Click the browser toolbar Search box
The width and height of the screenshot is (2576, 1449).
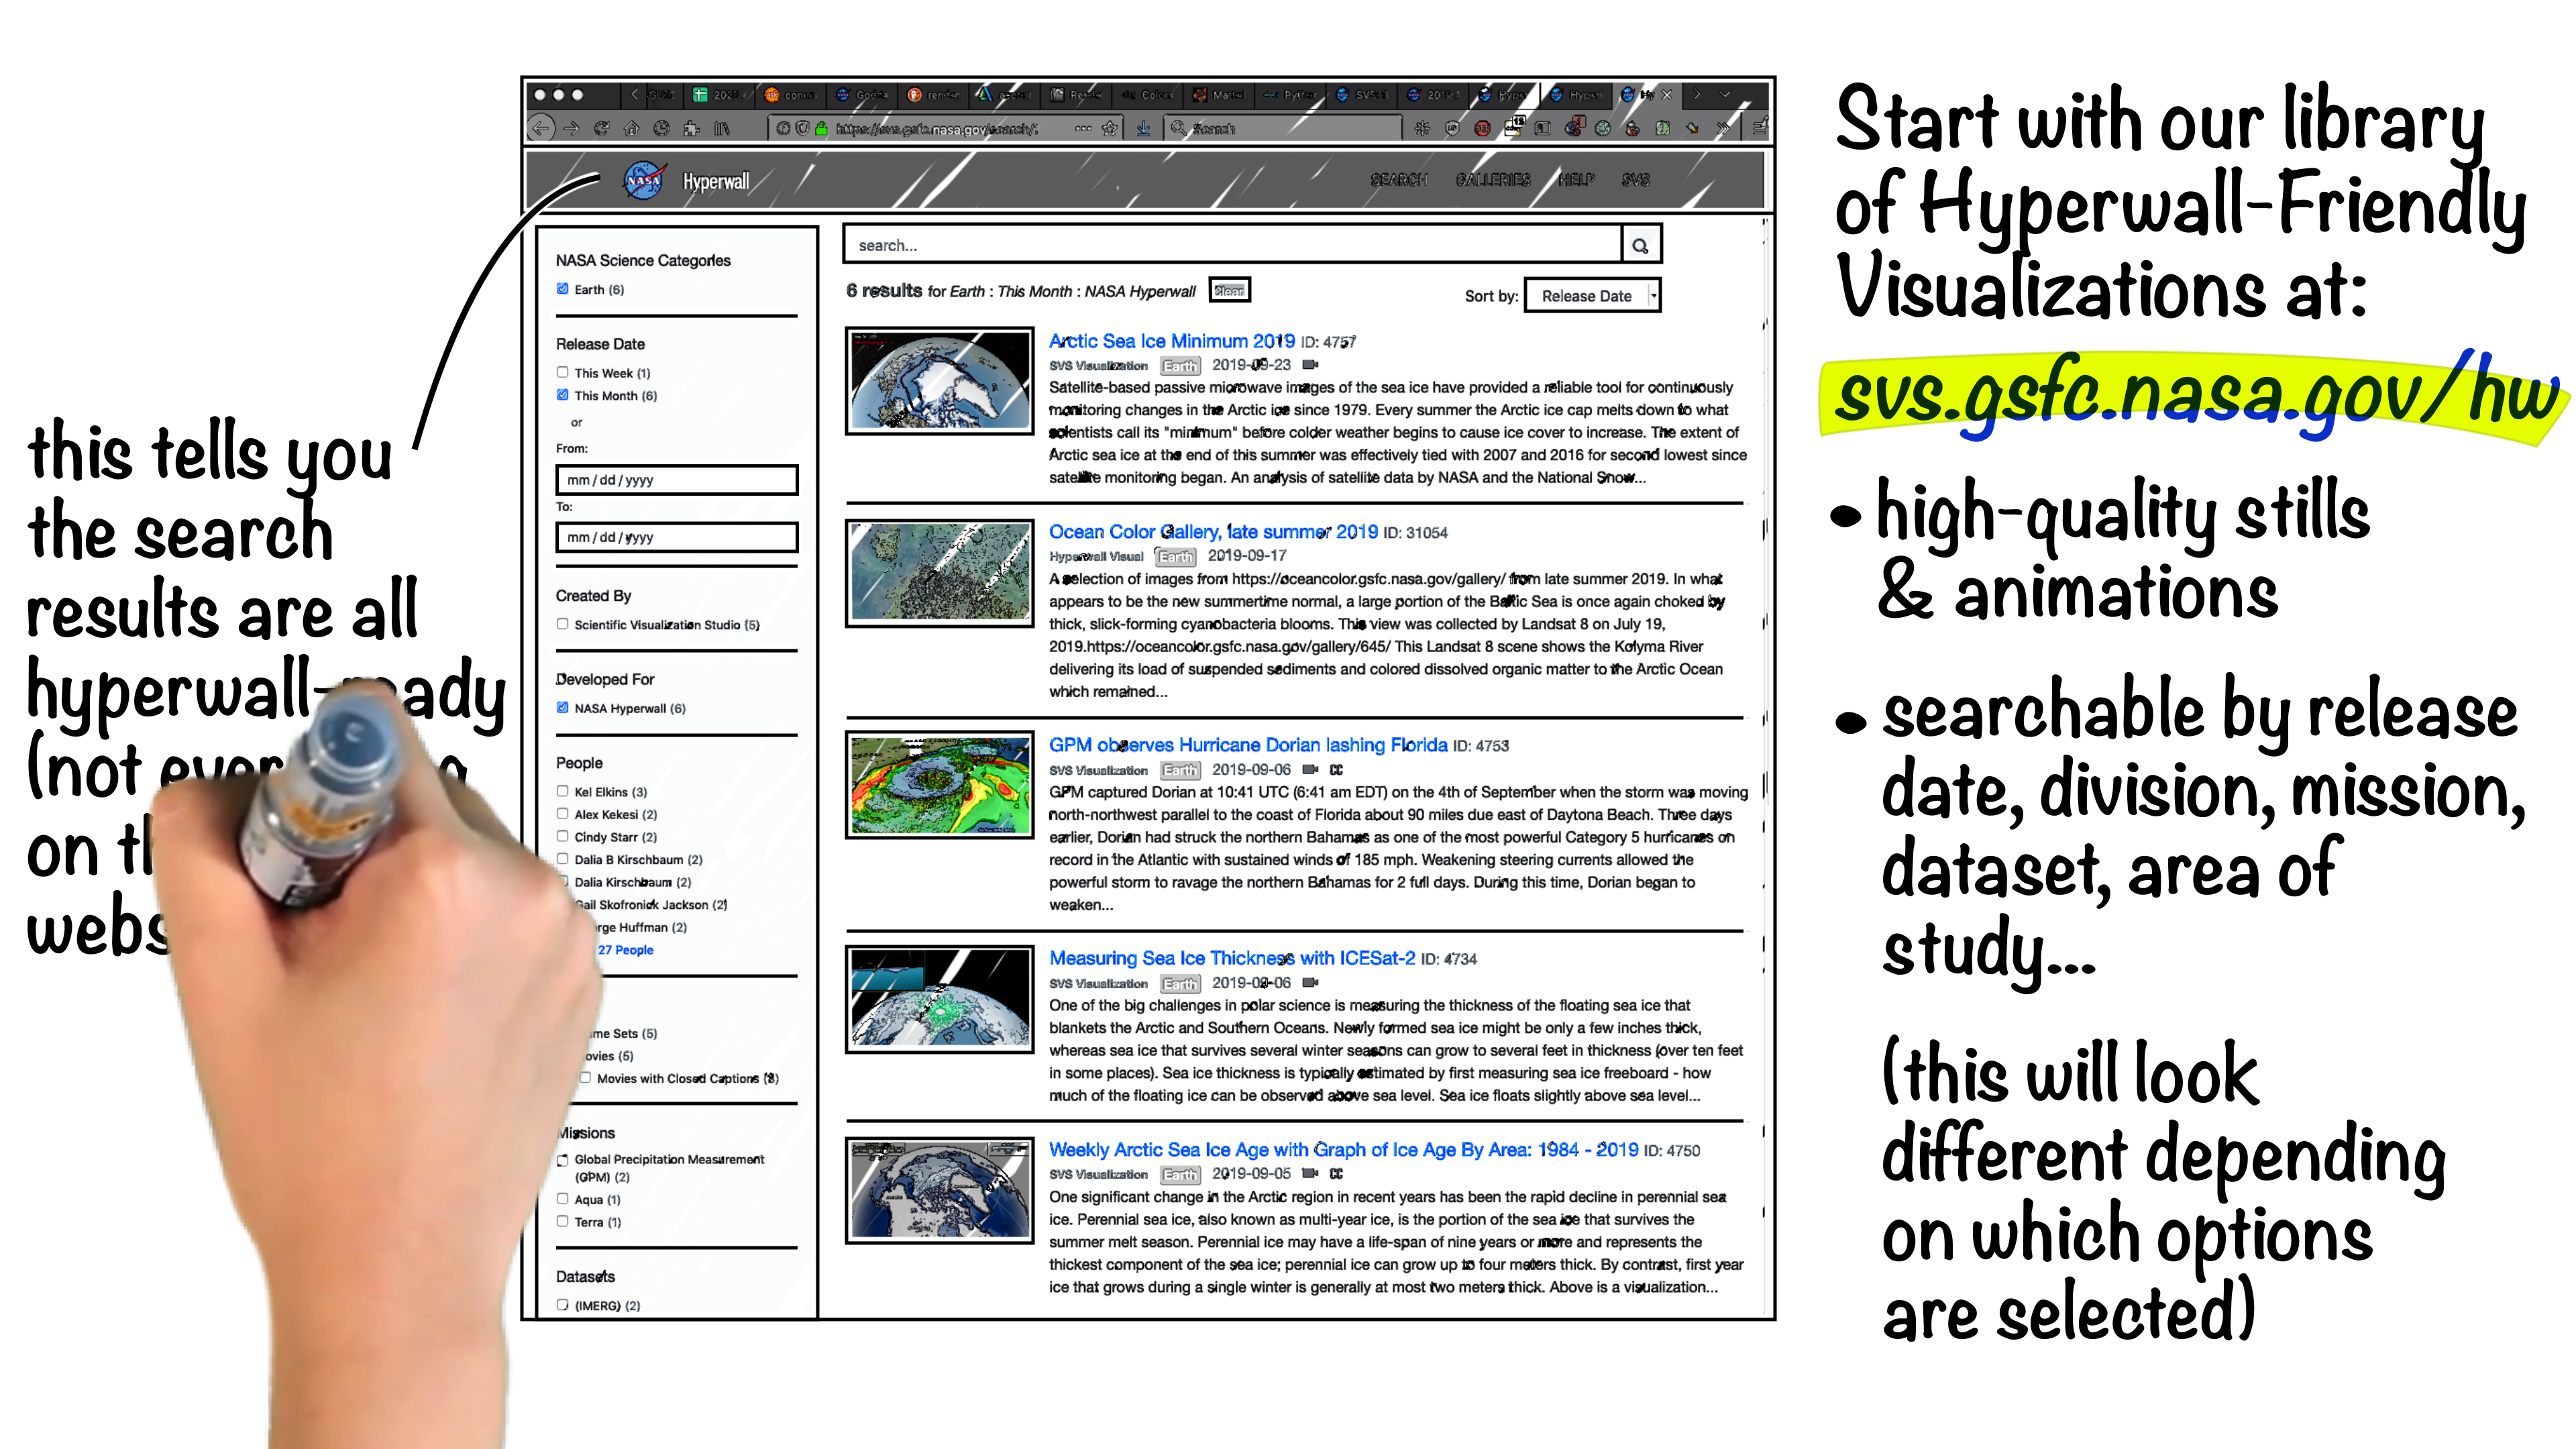[x=1284, y=128]
